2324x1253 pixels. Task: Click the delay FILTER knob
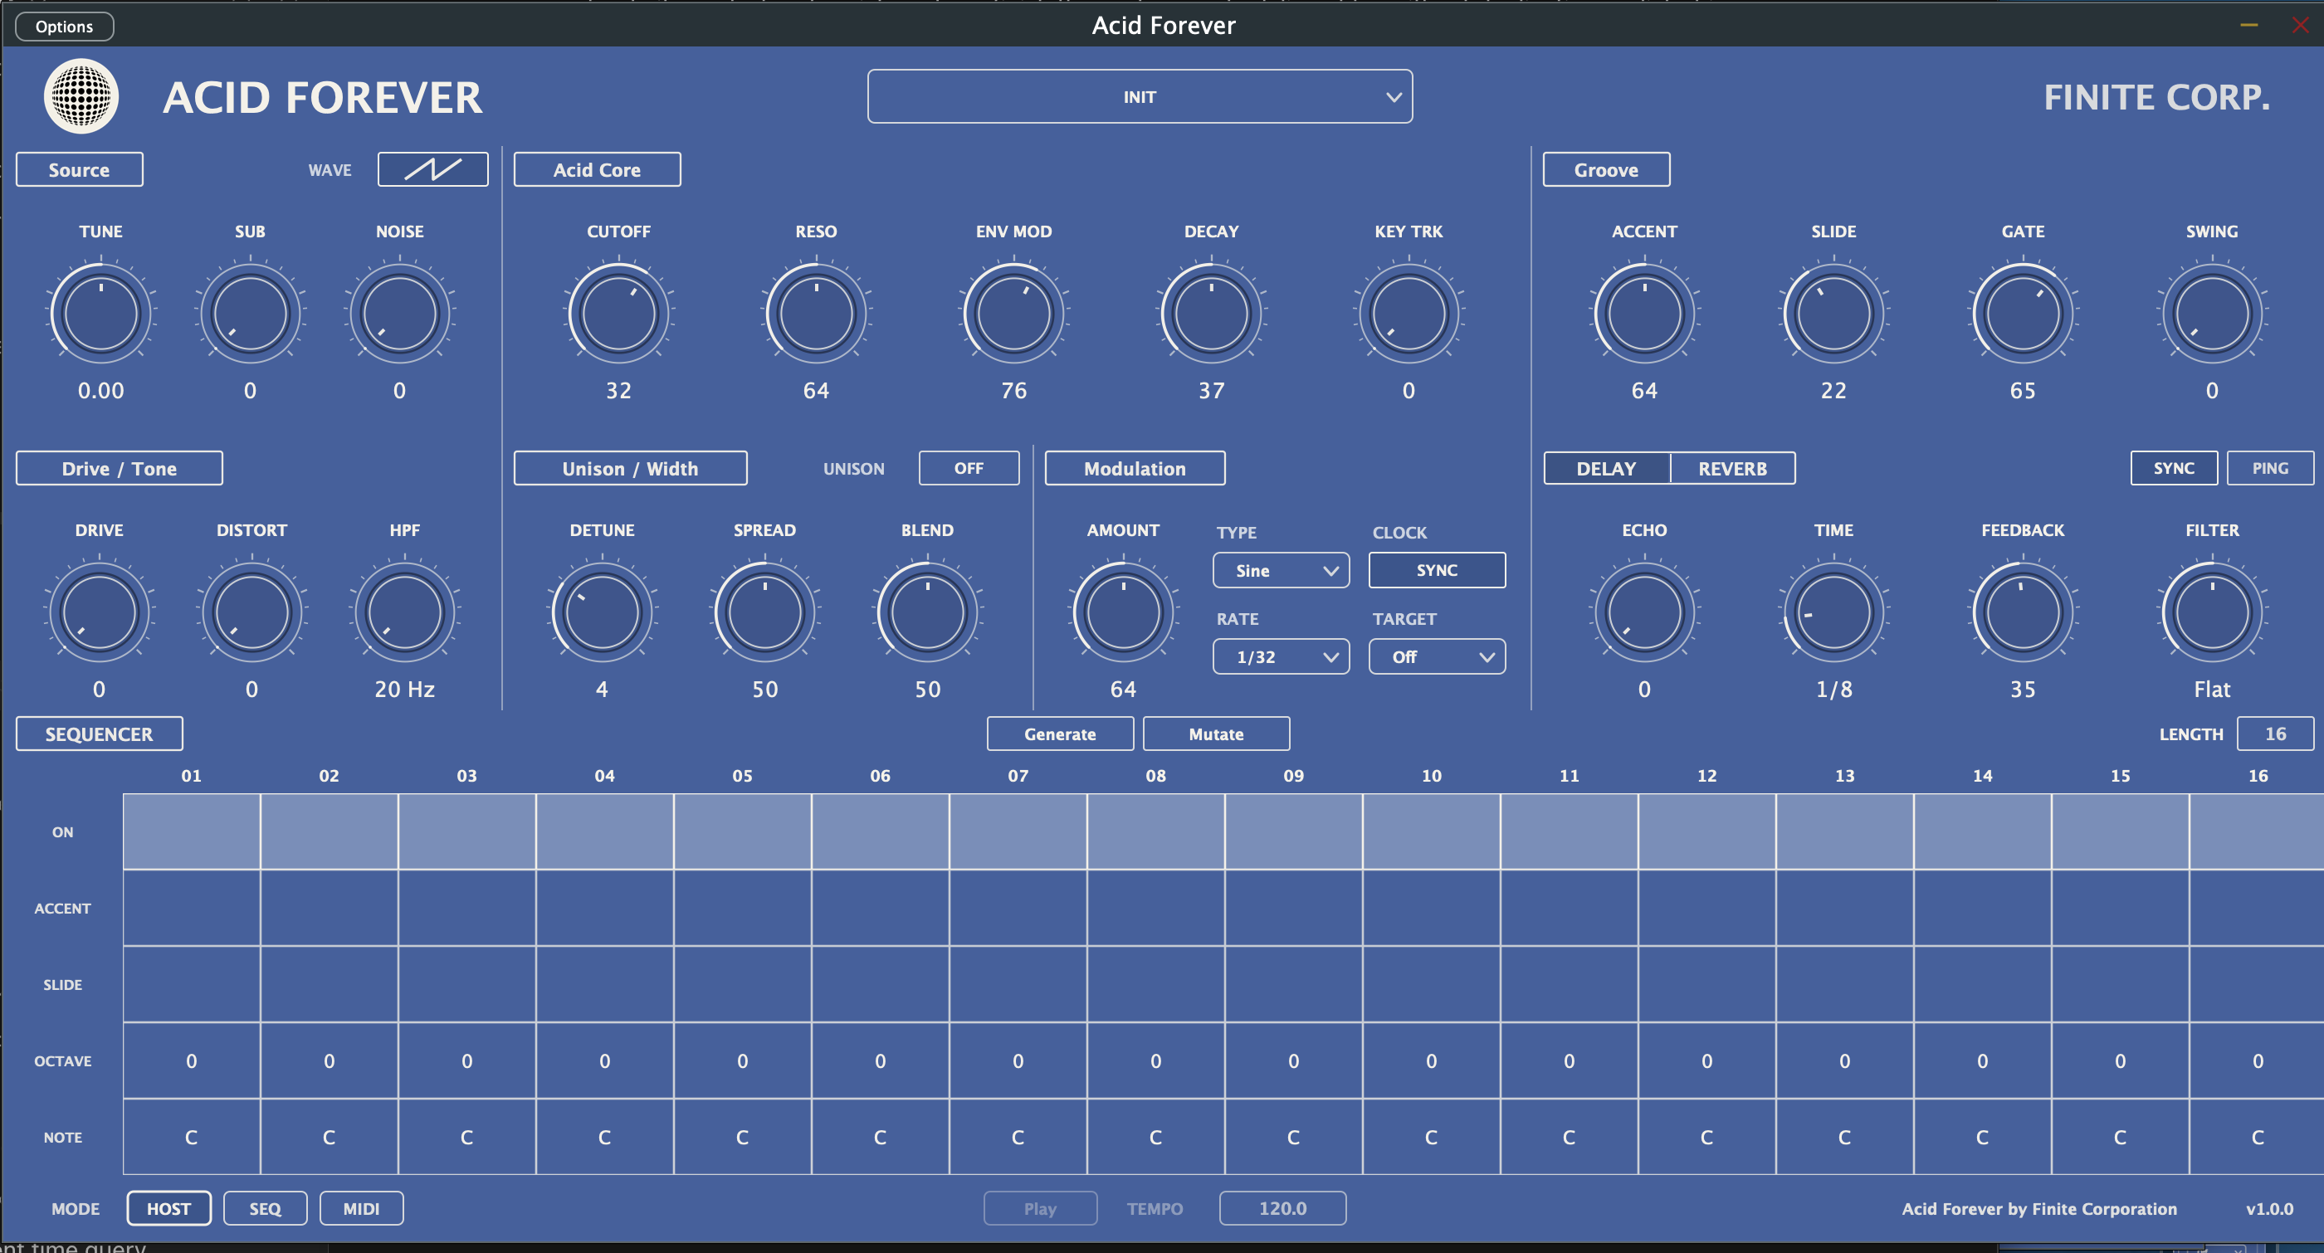(x=2212, y=612)
